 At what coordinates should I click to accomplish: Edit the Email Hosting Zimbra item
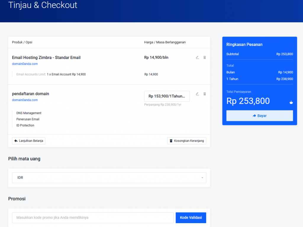pyautogui.click(x=197, y=57)
